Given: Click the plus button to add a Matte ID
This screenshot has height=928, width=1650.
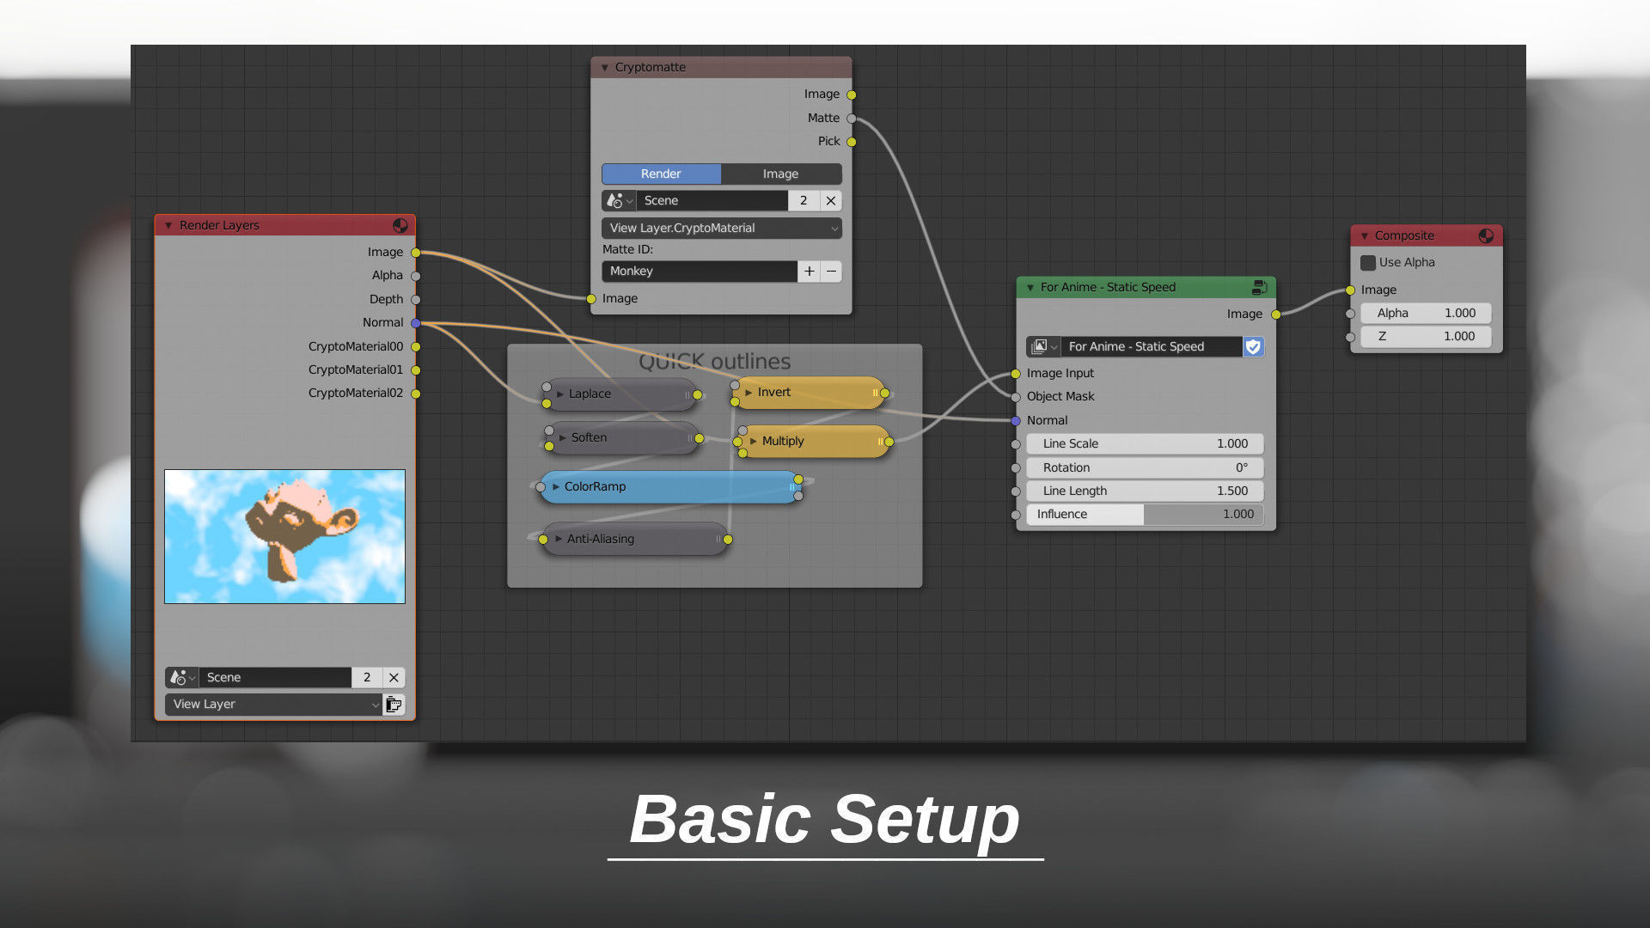Looking at the screenshot, I should point(809,271).
